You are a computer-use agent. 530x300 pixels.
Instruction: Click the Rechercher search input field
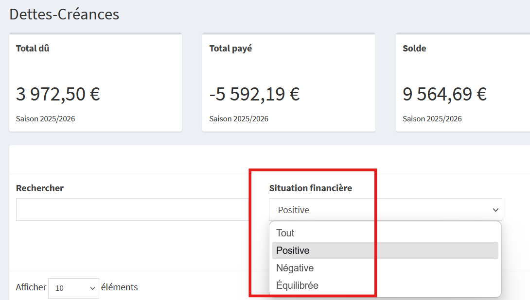[x=132, y=210]
